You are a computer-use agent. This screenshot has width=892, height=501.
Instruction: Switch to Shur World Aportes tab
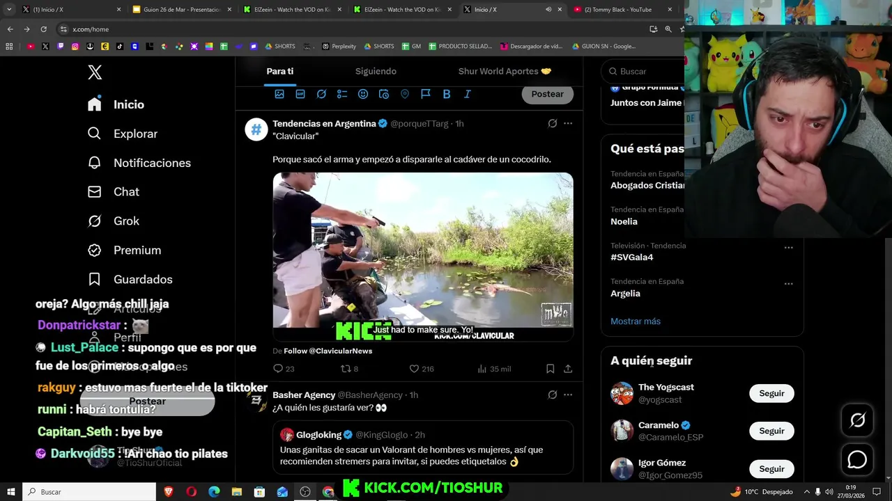[x=505, y=71]
